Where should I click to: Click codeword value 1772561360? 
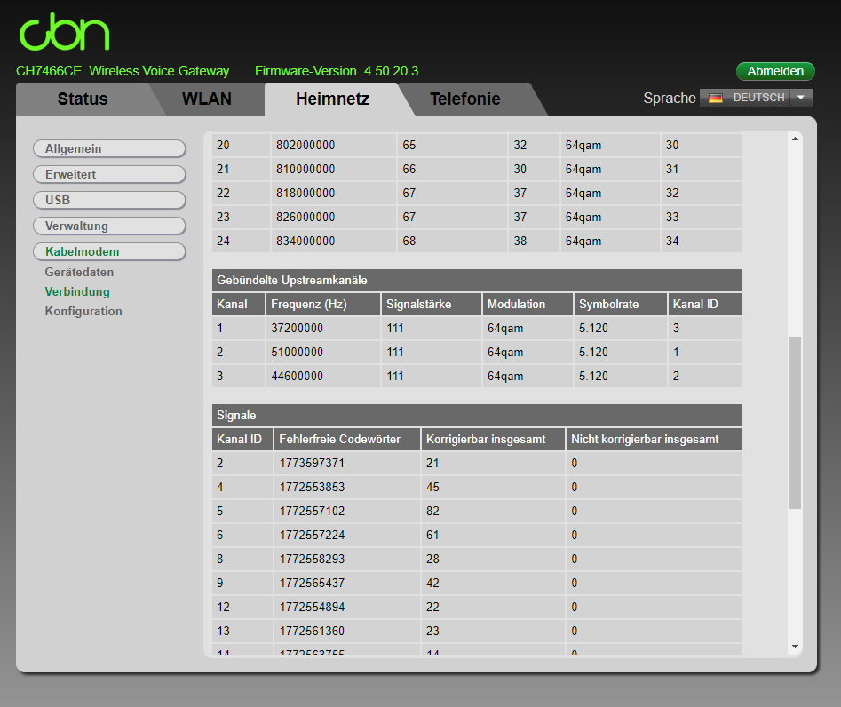pos(313,631)
